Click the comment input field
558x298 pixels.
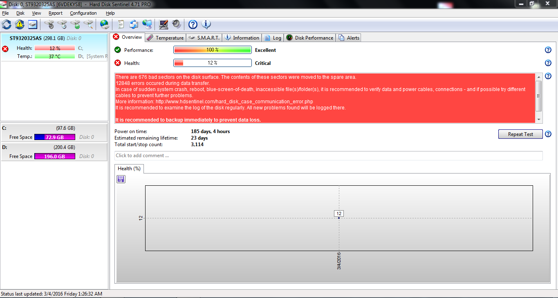pyautogui.click(x=328, y=156)
